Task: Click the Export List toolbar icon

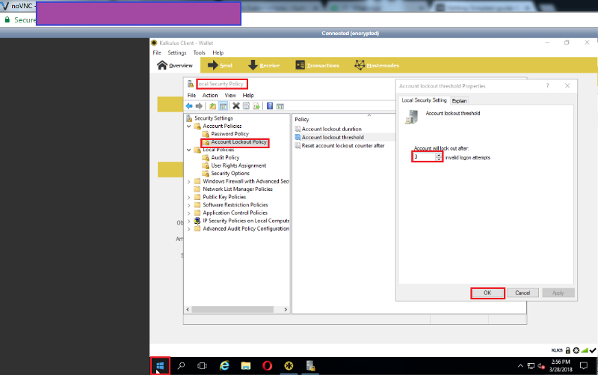Action: [256, 106]
